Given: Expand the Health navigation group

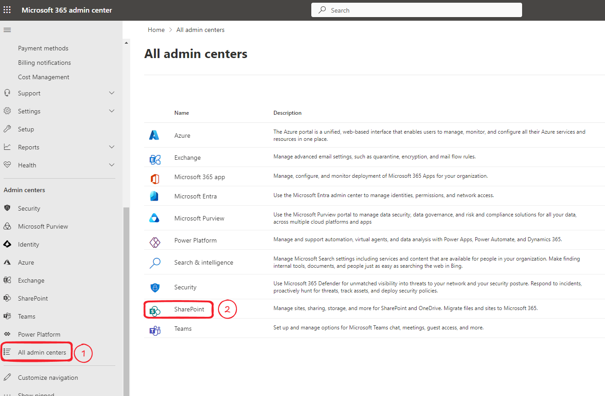Looking at the screenshot, I should coord(112,165).
